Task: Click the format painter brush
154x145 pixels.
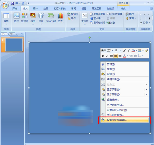Action: click(x=147, y=51)
